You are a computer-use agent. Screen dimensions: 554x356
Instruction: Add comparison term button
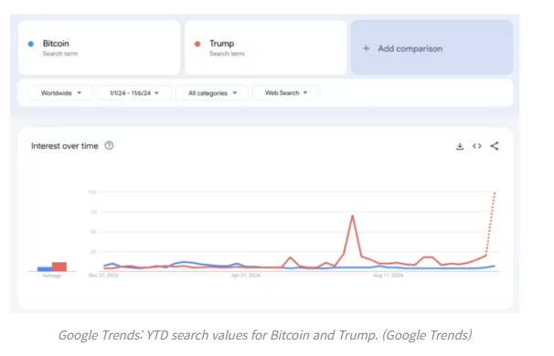pos(432,47)
